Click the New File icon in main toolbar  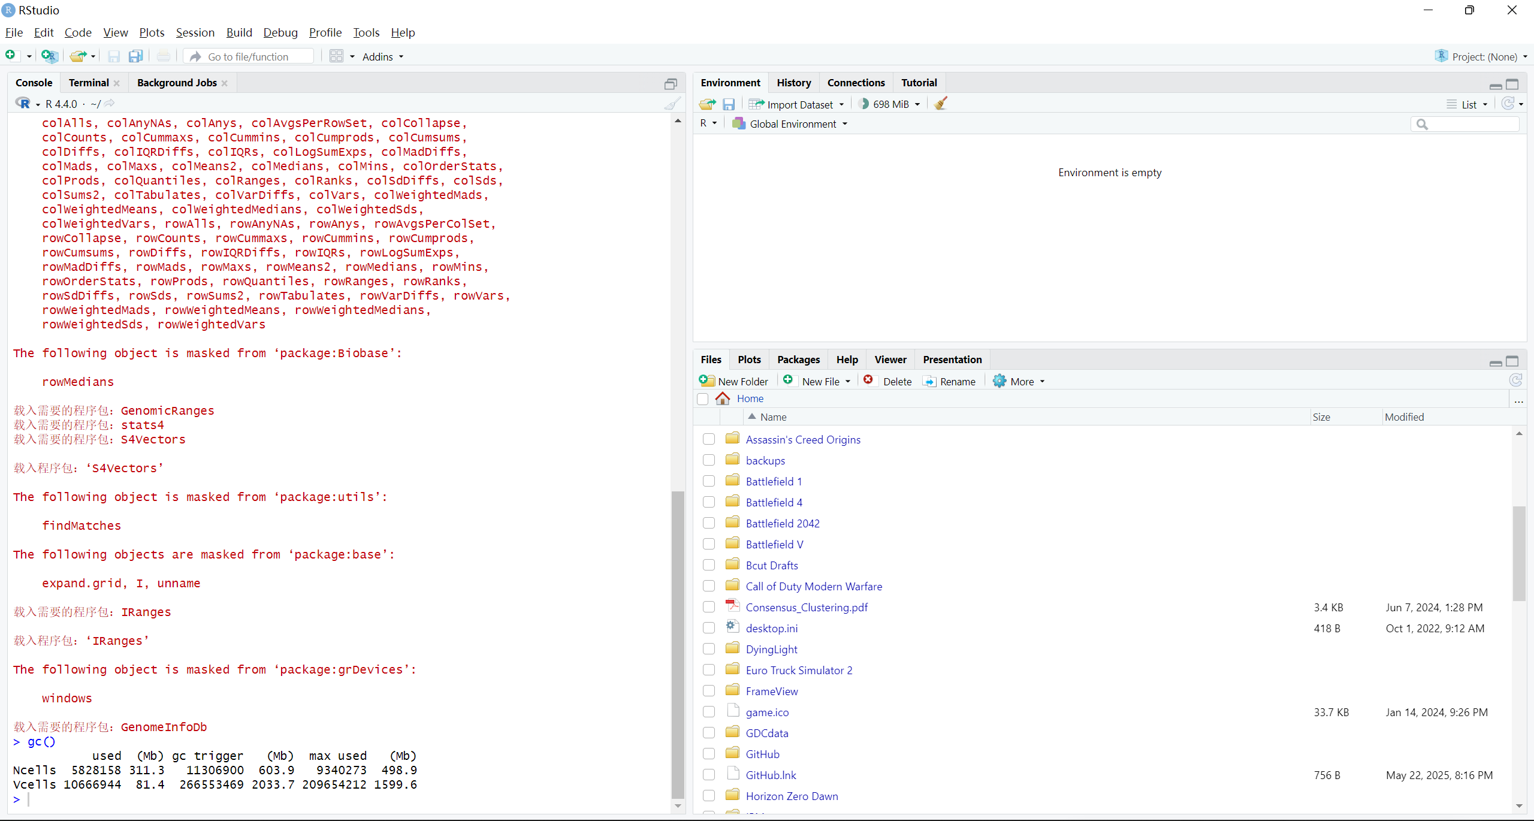pyautogui.click(x=11, y=56)
